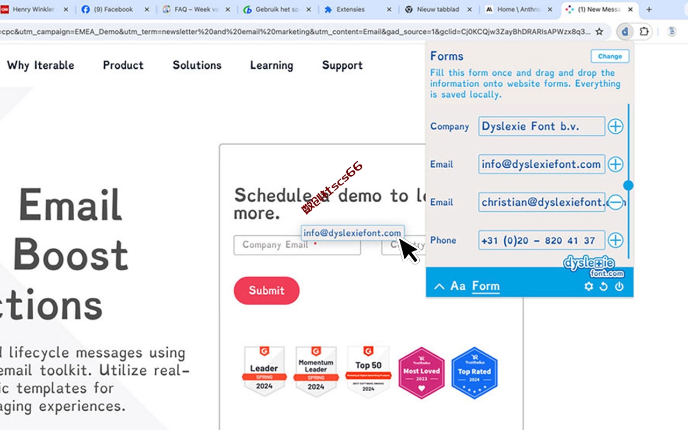Toggle the extension power icon
Viewport: 688px width, 430px height.
pos(619,286)
